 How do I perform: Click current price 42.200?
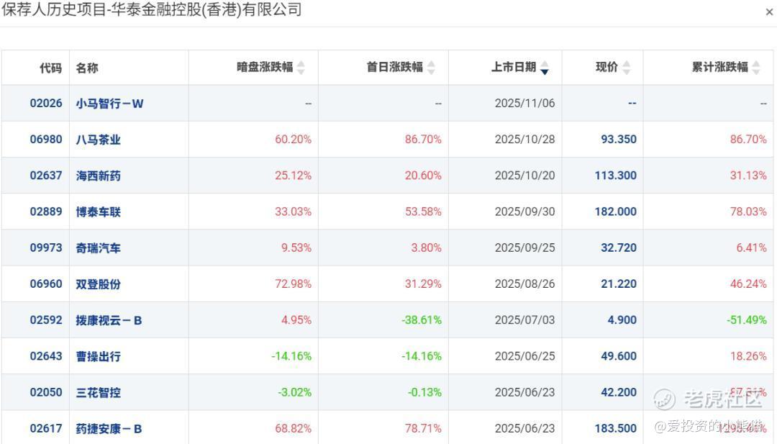[619, 392]
